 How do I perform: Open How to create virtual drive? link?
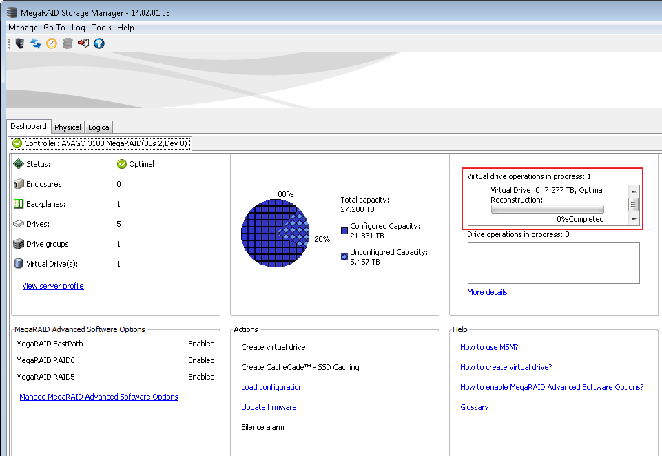click(506, 367)
